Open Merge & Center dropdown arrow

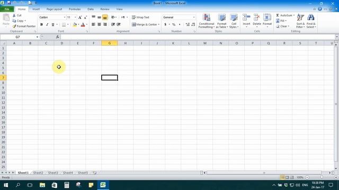[x=159, y=24]
